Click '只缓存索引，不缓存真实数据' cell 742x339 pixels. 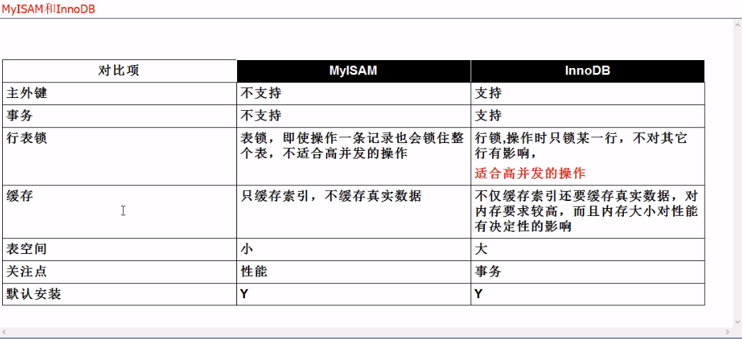[331, 196]
